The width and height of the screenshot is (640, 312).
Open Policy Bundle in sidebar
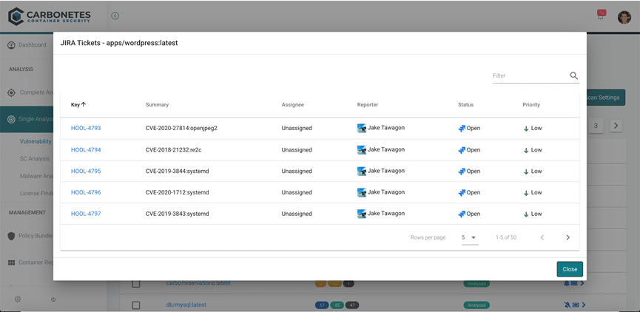(30, 236)
